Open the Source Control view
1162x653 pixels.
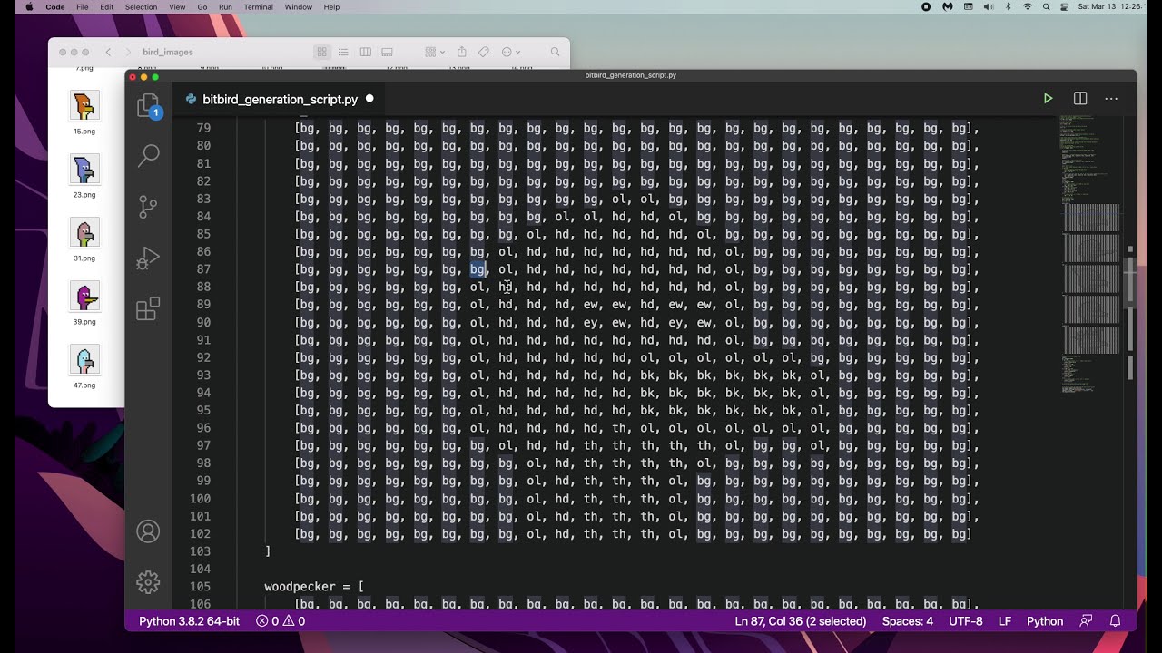[x=148, y=207]
